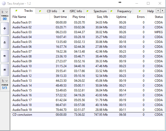Open the Frequency tab
Image resolution: width=166 pixels, height=131 pixels.
click(x=120, y=11)
